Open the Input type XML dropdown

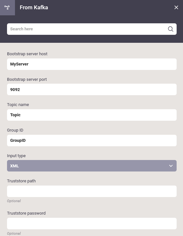pyautogui.click(x=91, y=166)
